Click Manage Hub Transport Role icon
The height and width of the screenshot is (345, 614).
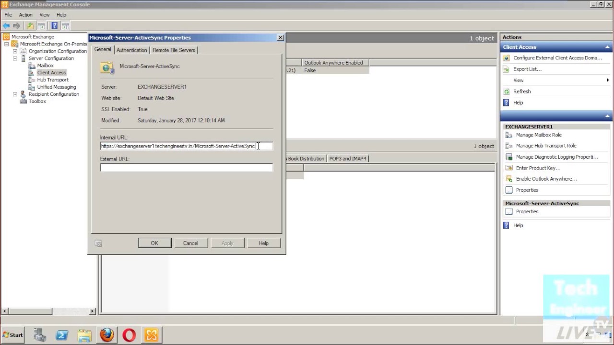[x=509, y=146]
